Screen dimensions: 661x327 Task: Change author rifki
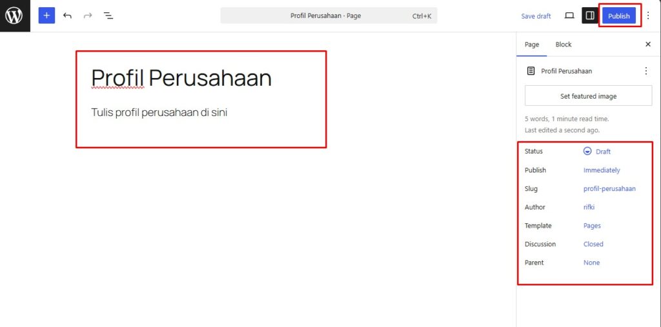(589, 207)
